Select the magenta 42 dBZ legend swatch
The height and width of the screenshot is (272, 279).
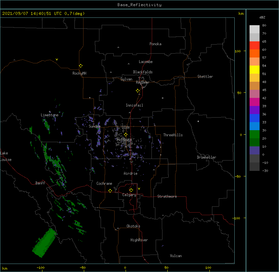[254, 102]
